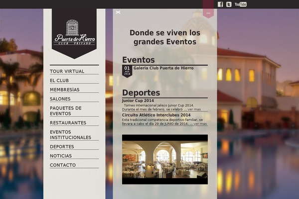Go to El Club section
The height and width of the screenshot is (199, 299).
[x=59, y=81]
